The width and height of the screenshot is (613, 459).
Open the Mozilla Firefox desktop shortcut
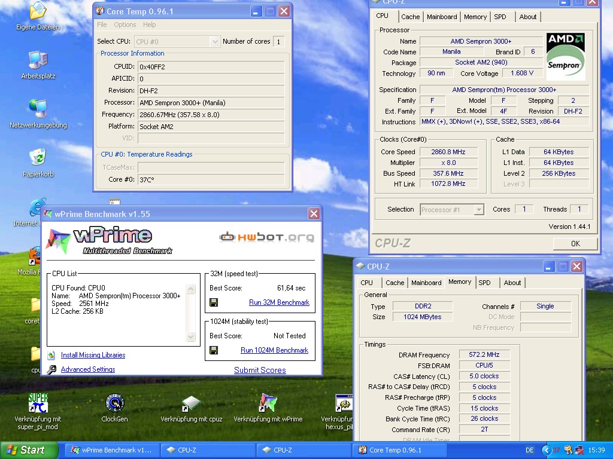point(35,256)
